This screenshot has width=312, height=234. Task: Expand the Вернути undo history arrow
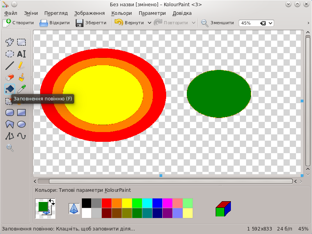click(149, 23)
